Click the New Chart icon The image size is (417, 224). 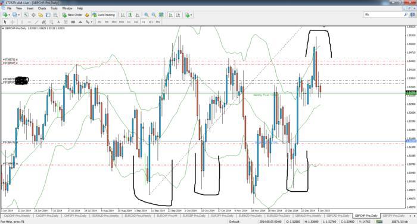pos(5,15)
